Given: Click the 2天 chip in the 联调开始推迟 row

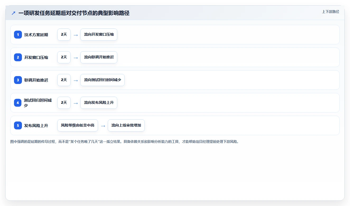Looking at the screenshot, I should coord(64,80).
